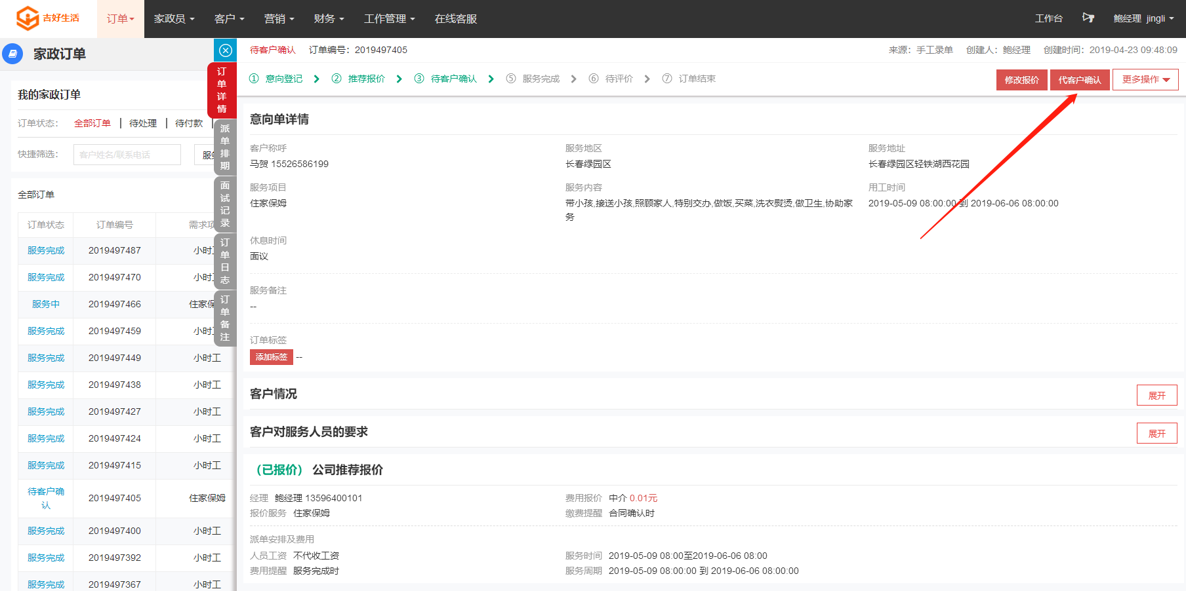Click order number 2019497400 cell
This screenshot has width=1186, height=591.
[115, 531]
